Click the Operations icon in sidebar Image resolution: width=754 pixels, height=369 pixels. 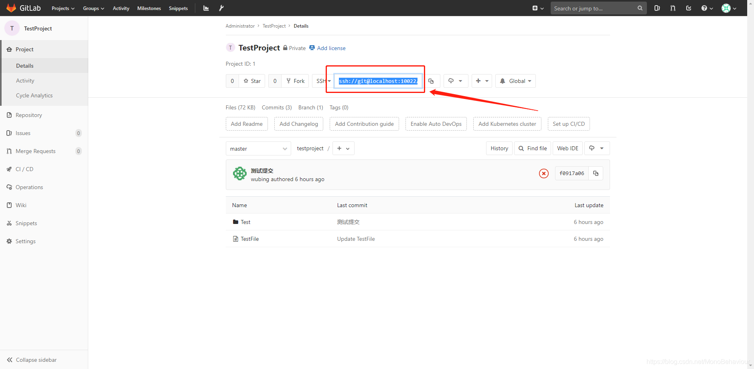point(9,187)
